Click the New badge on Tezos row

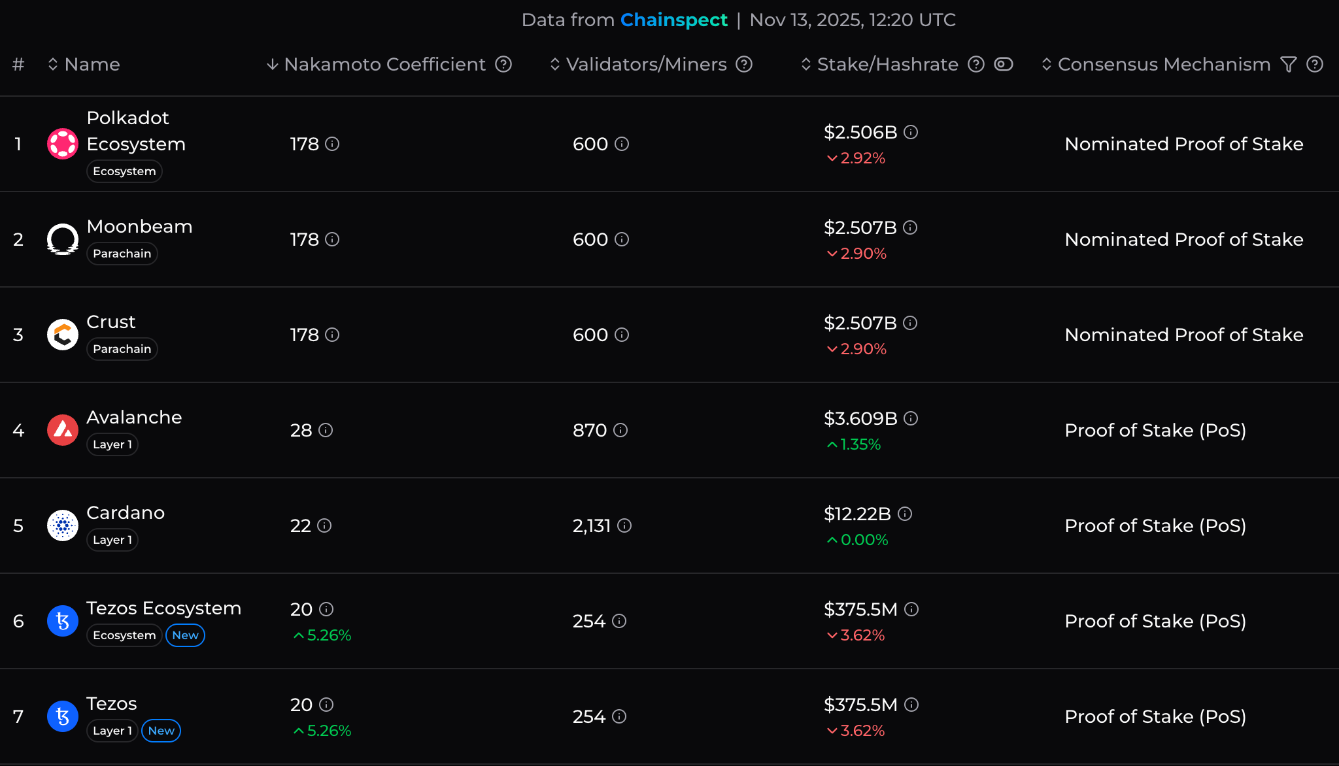tap(161, 731)
